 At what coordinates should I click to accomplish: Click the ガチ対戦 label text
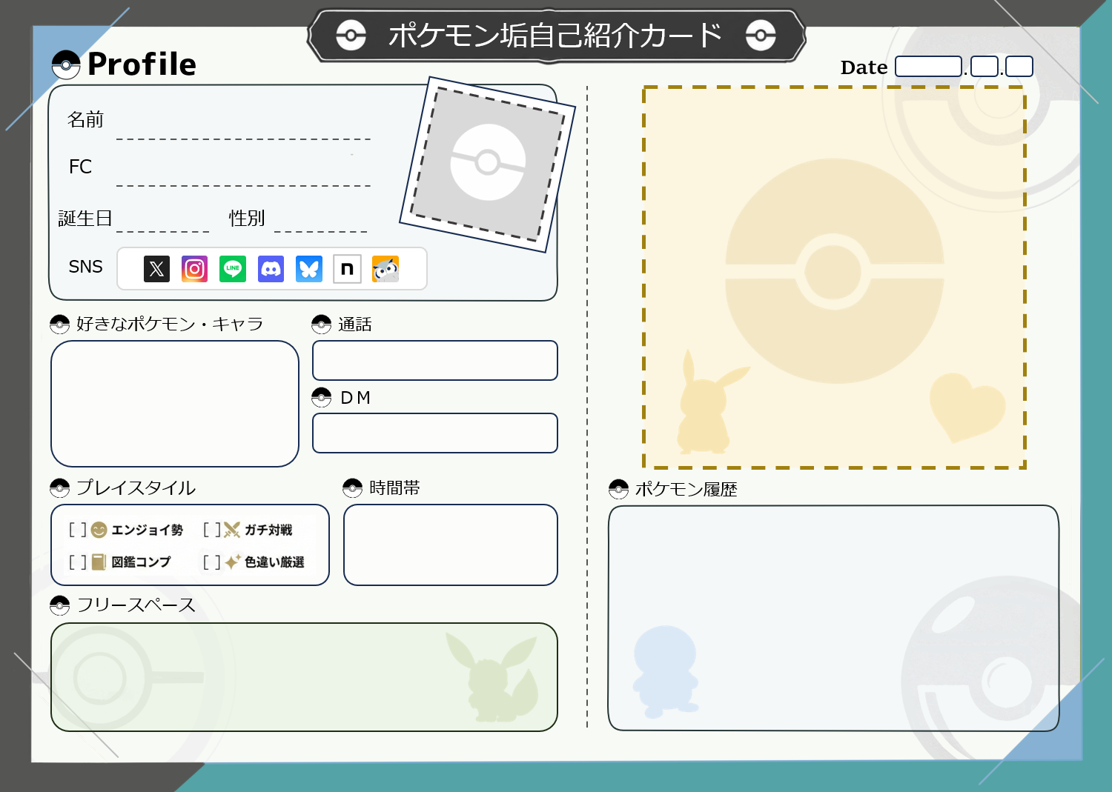[268, 530]
